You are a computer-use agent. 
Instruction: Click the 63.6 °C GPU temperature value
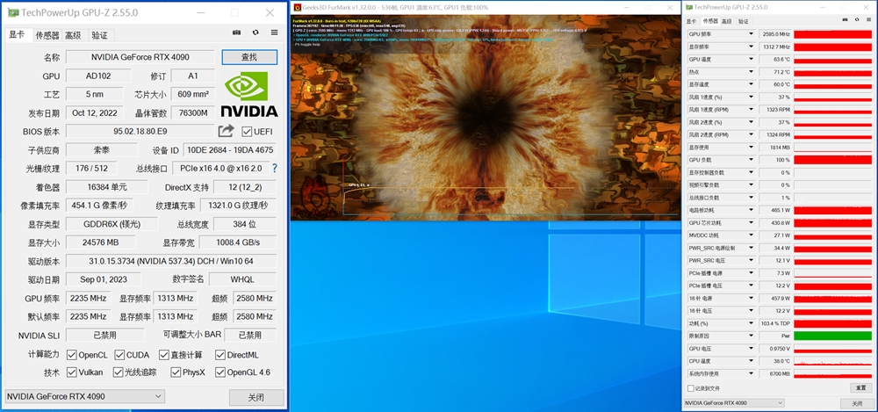coord(775,59)
